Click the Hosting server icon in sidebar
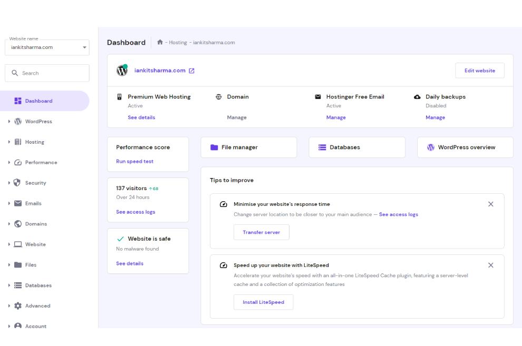 click(x=18, y=142)
